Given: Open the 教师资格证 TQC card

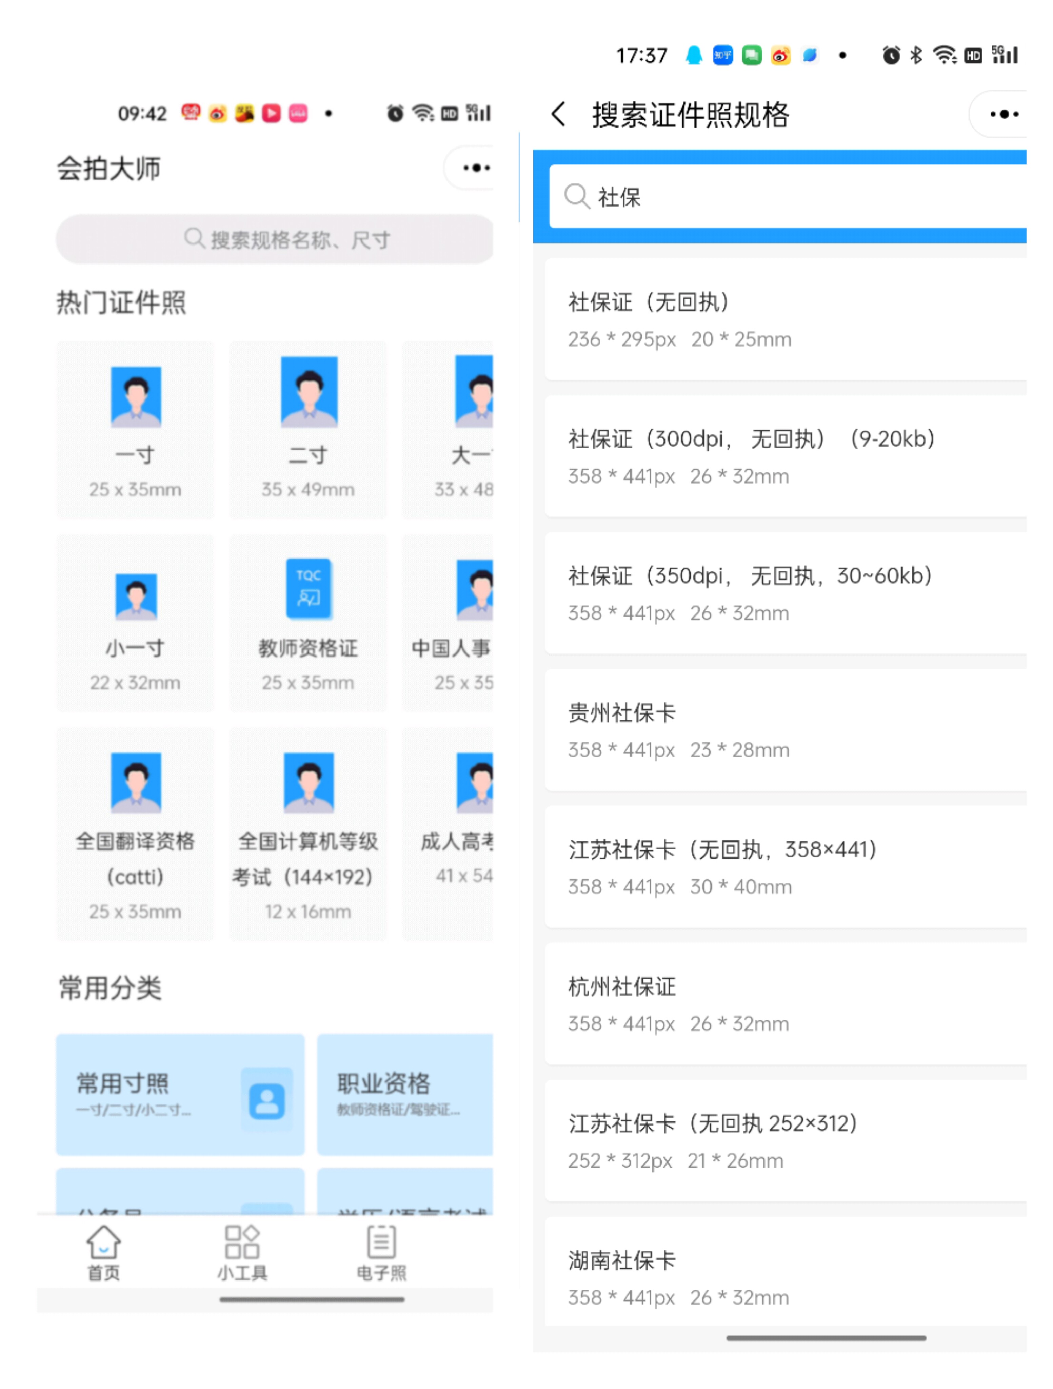Looking at the screenshot, I should click(308, 623).
